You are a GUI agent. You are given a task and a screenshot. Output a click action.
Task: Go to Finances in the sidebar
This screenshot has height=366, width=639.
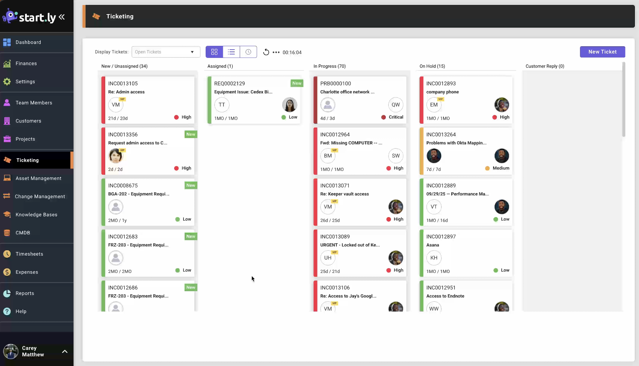pos(26,63)
